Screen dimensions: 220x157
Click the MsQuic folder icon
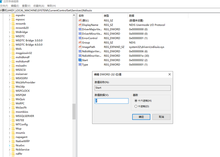click(x=13, y=99)
